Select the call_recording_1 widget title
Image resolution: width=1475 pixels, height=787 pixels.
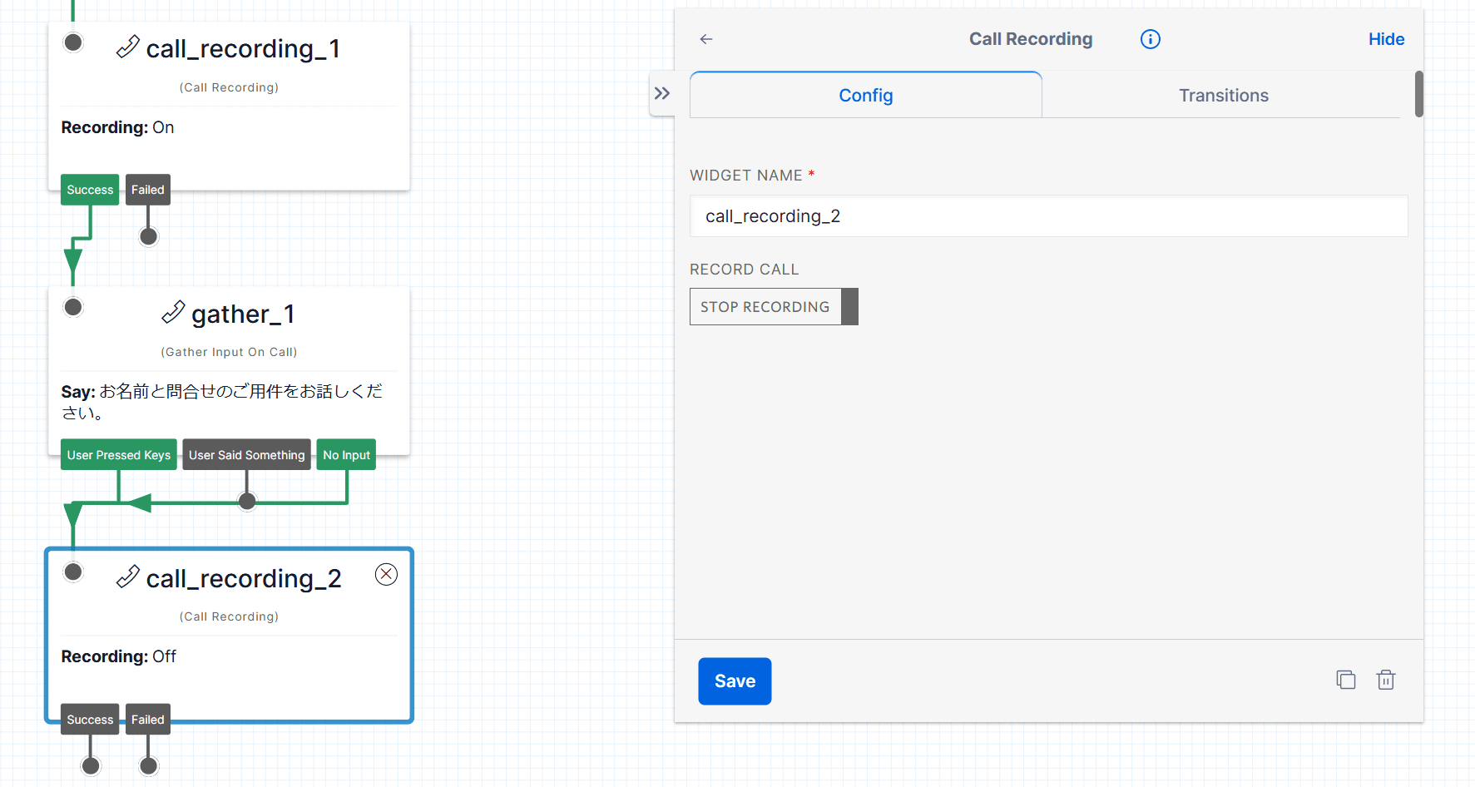click(x=243, y=48)
